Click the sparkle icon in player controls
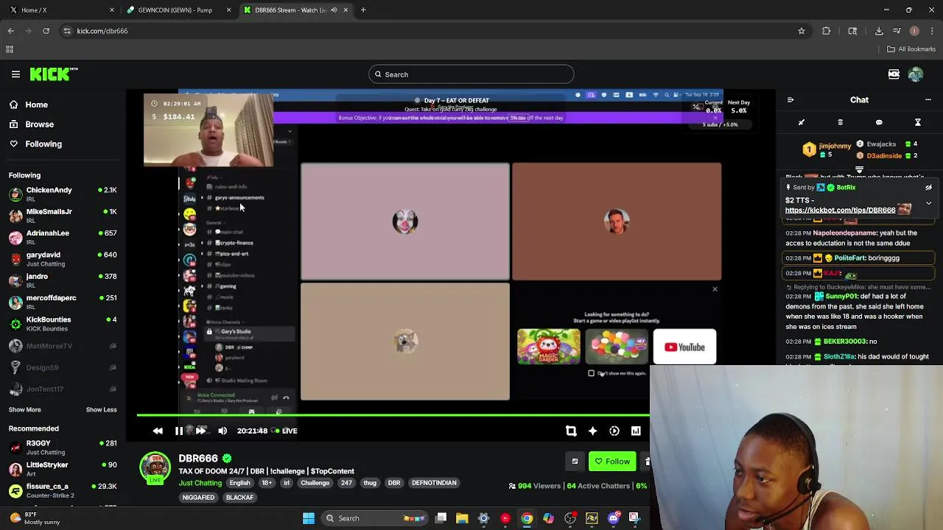Image resolution: width=943 pixels, height=530 pixels. [x=592, y=431]
